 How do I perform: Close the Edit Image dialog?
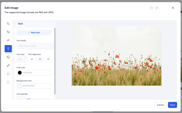[x=173, y=8]
